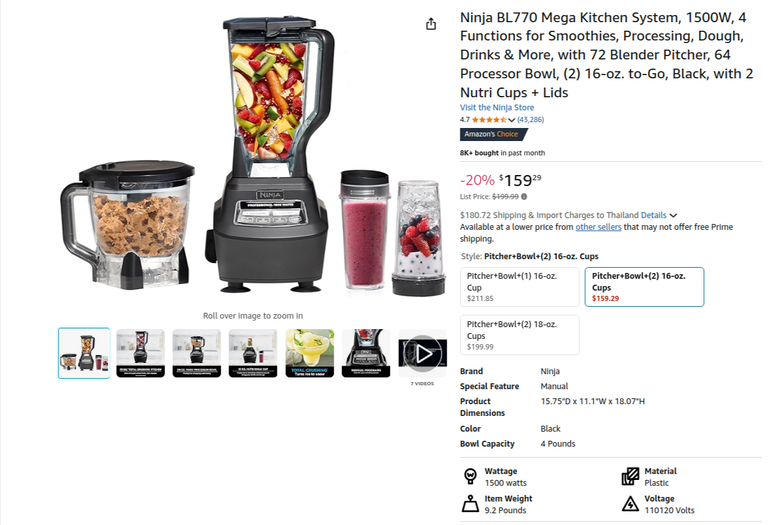Click the share icon above product image
Image resolution: width=776 pixels, height=525 pixels.
pyautogui.click(x=431, y=24)
